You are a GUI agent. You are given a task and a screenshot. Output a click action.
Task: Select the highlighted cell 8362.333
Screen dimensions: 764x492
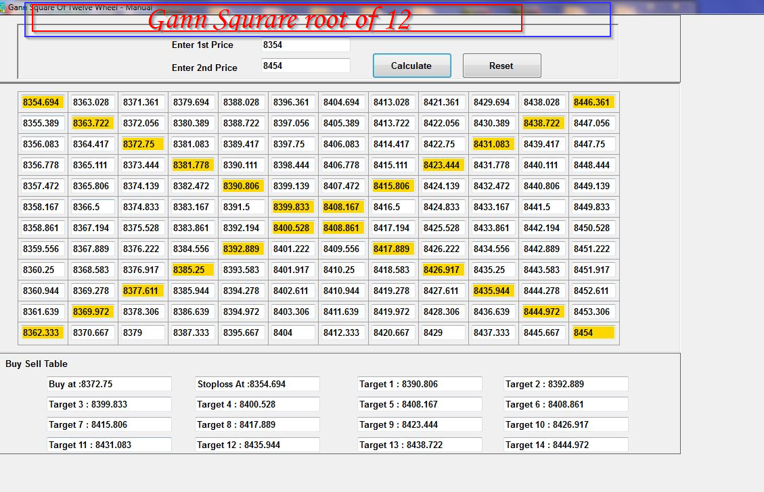tap(42, 333)
